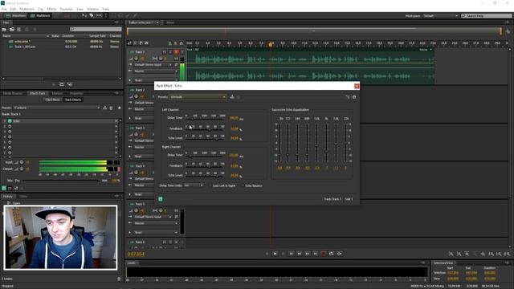Toggle power state button in Echo dialog
The width and height of the screenshot is (514, 289).
pos(161,199)
